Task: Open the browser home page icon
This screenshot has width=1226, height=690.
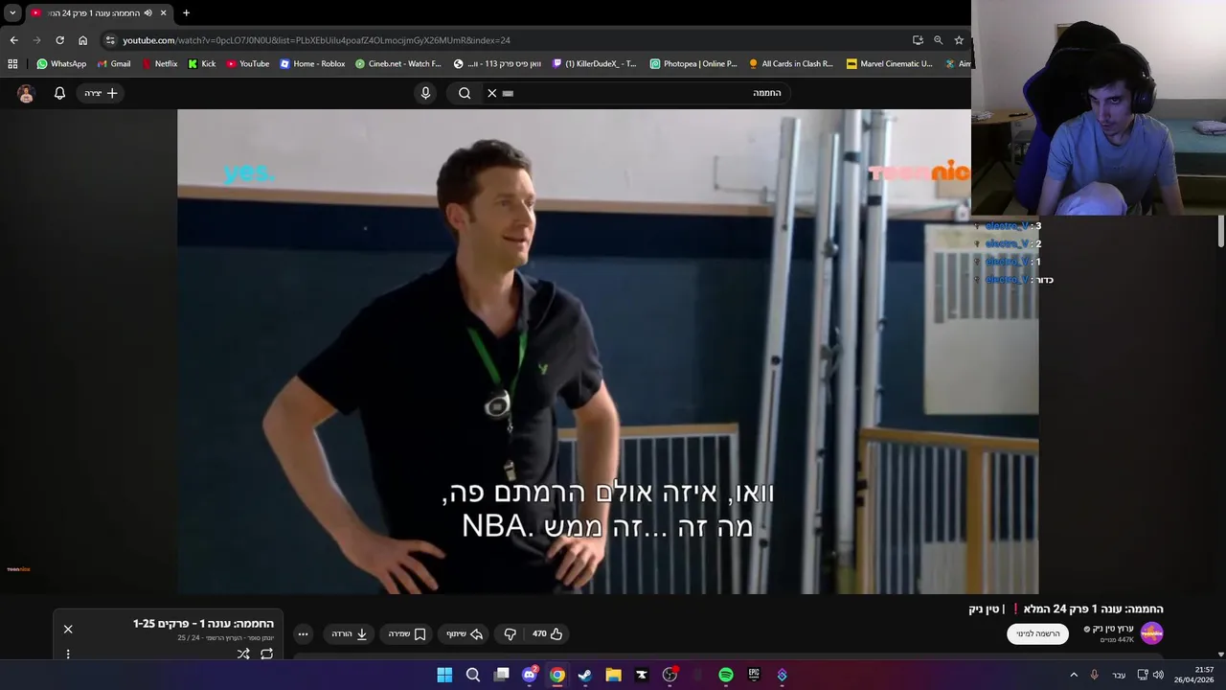Action: (82, 40)
